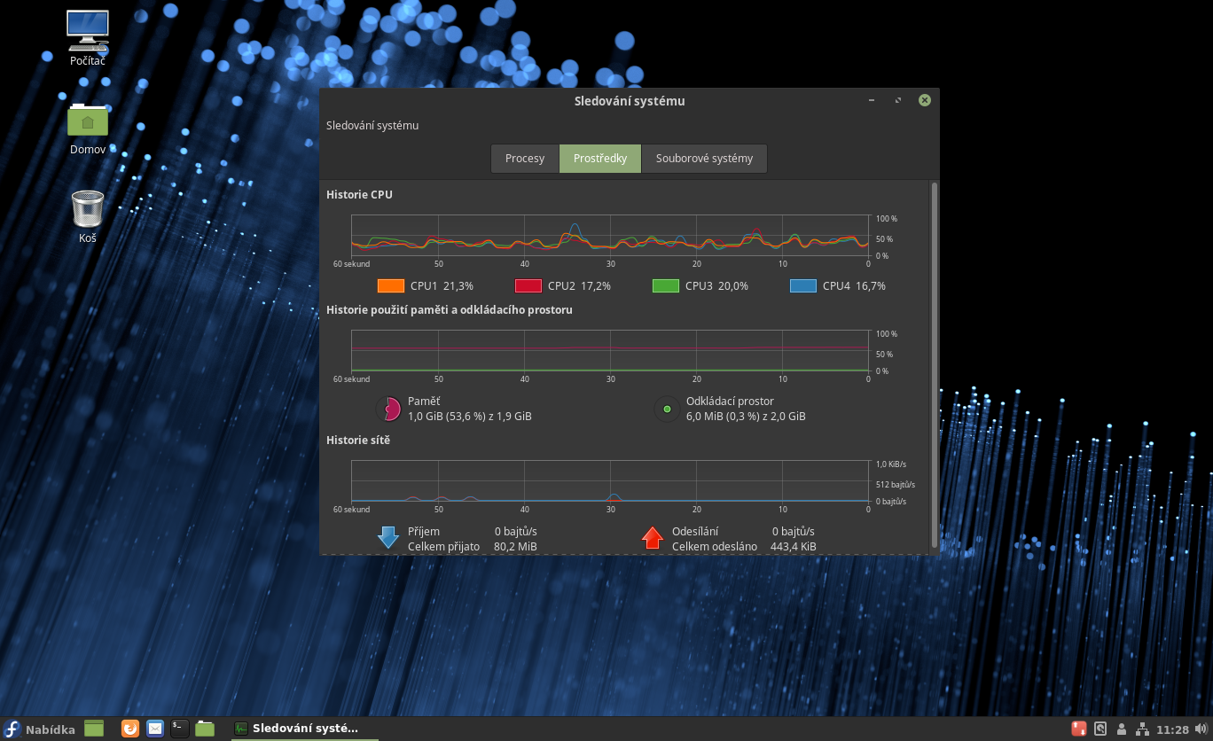Launch the terminal from the panel
Image resolution: width=1213 pixels, height=741 pixels.
[x=180, y=729]
